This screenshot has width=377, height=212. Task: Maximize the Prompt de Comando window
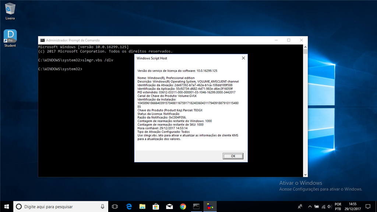[289, 40]
